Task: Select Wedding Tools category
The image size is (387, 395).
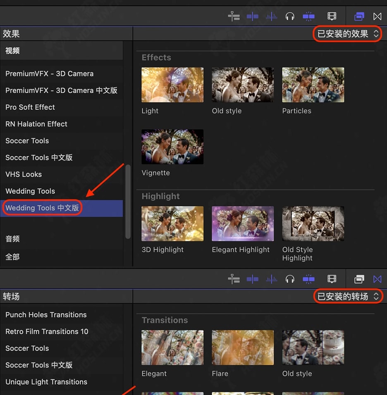Action: (62, 191)
